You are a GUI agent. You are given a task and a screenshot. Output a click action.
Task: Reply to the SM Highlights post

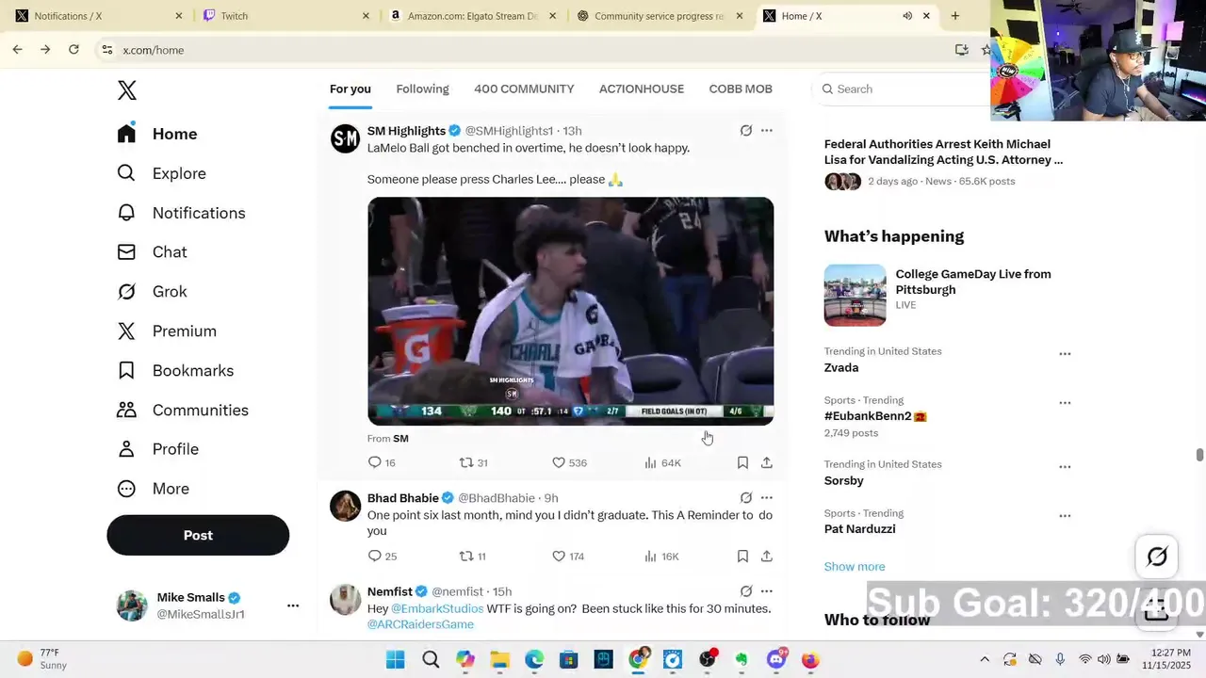[382, 462]
